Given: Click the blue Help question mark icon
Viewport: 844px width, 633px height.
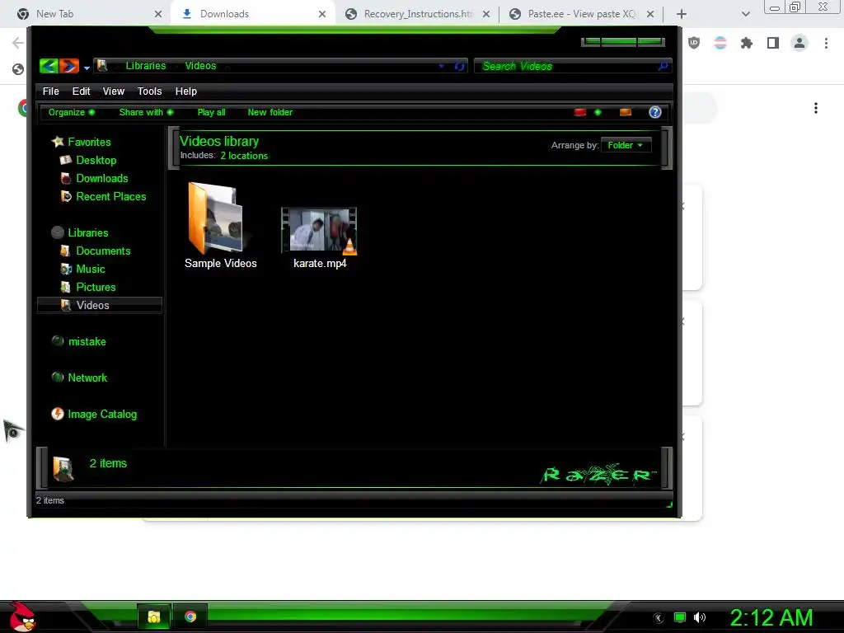Looking at the screenshot, I should tap(655, 112).
